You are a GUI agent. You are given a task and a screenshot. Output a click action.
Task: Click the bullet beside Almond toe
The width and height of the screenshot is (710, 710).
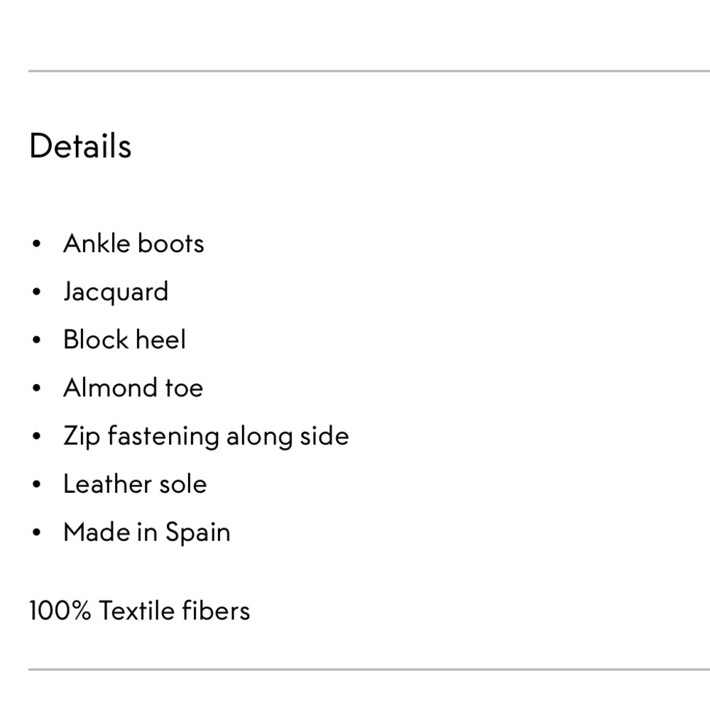pyautogui.click(x=37, y=388)
